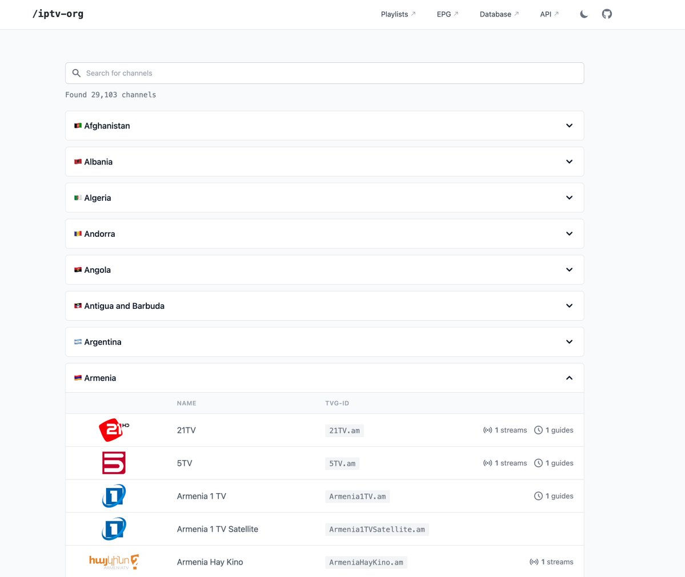Open the API navigation link
The height and width of the screenshot is (577, 685).
tap(549, 14)
